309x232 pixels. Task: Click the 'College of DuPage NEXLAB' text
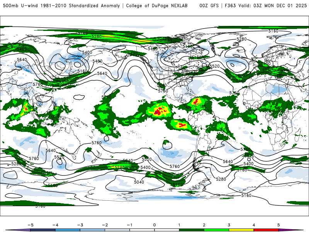pyautogui.click(x=157, y=6)
